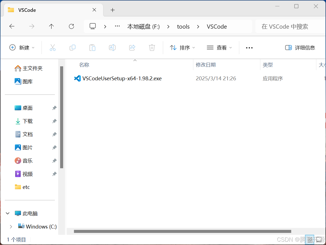This screenshot has width=326, height=245.
Task: Open the 排序 sort dropdown
Action: [182, 48]
